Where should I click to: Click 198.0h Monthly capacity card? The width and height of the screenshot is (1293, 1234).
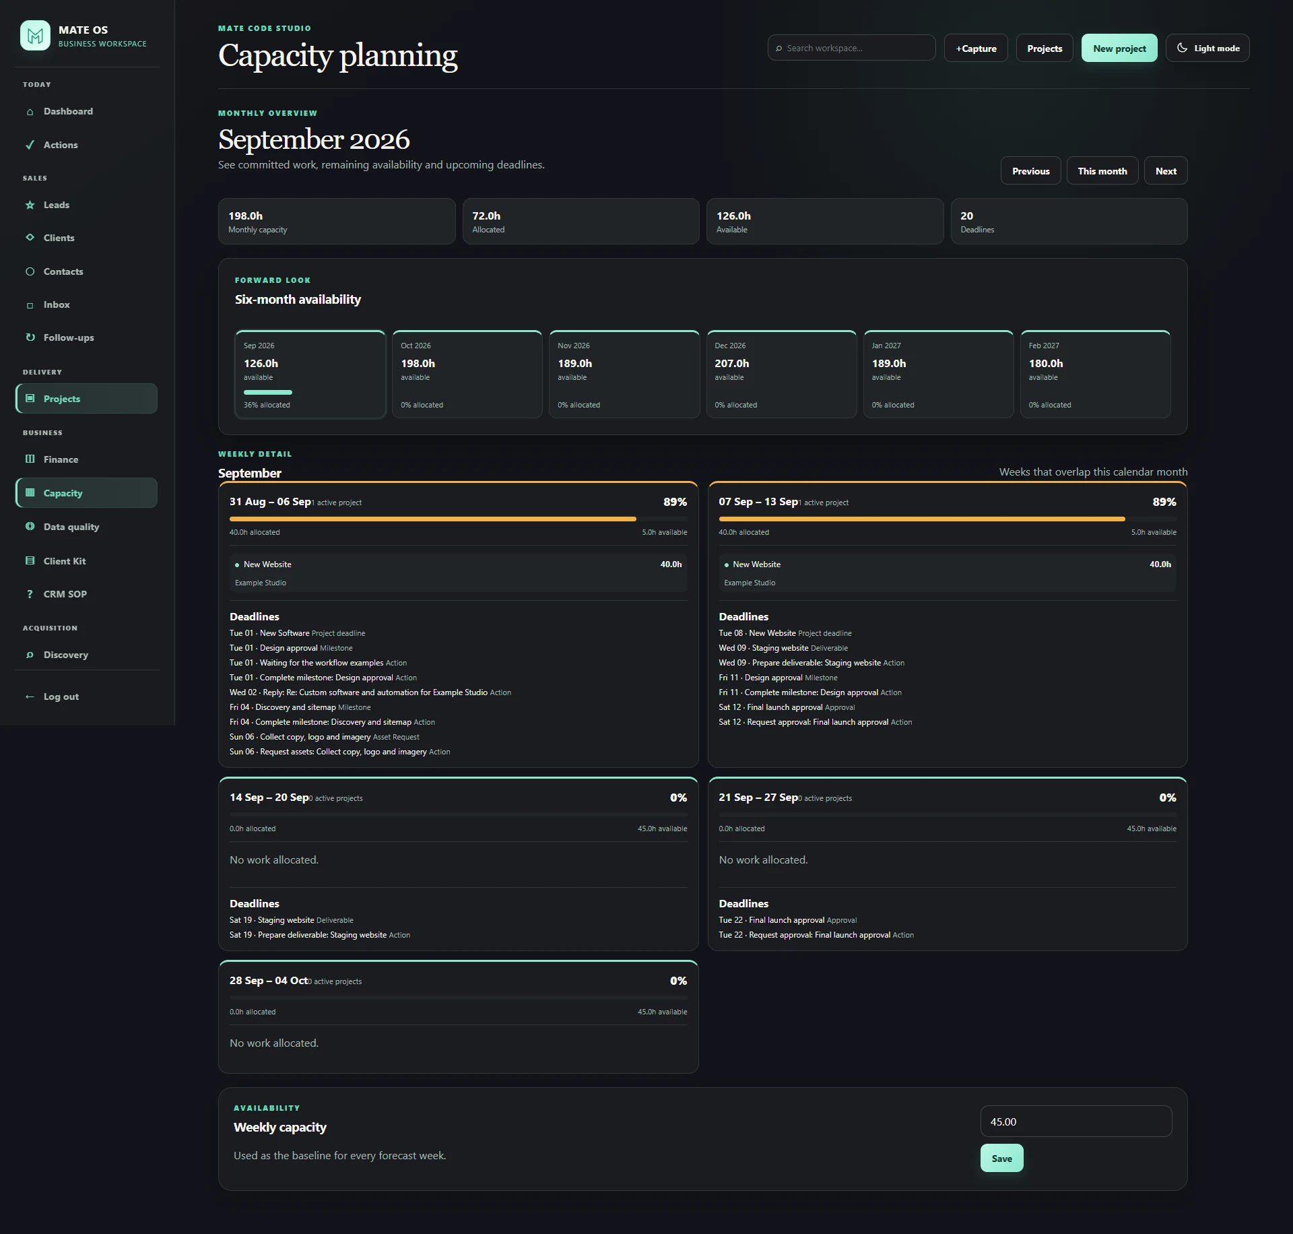point(337,222)
